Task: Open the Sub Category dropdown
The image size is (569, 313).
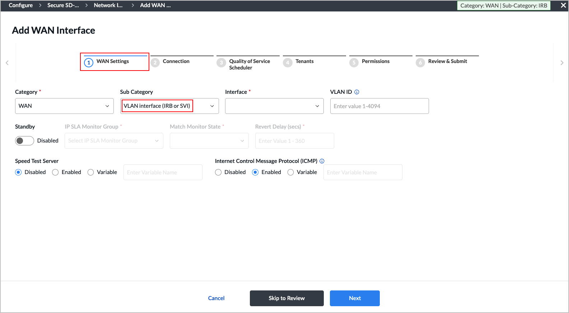Action: (169, 106)
